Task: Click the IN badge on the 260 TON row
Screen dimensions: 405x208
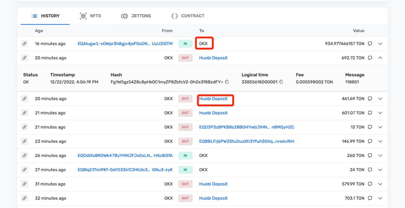Action: 185,156
